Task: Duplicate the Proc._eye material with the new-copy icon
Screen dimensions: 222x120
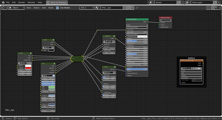Action: (x=129, y=8)
